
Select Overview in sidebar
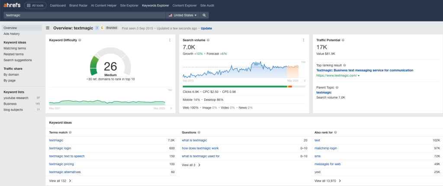pos(22,28)
